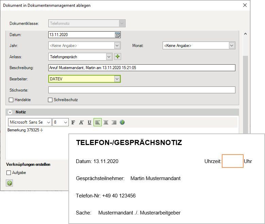Image resolution: width=265 pixels, height=224 pixels.
Task: Enable the Schreibschutz checkbox
Action: [x=50, y=100]
